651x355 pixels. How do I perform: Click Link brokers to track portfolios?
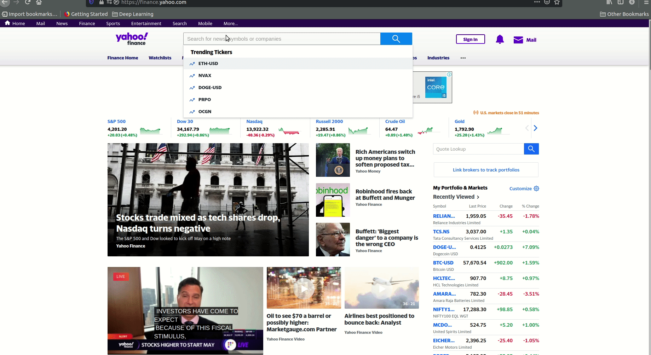486,170
